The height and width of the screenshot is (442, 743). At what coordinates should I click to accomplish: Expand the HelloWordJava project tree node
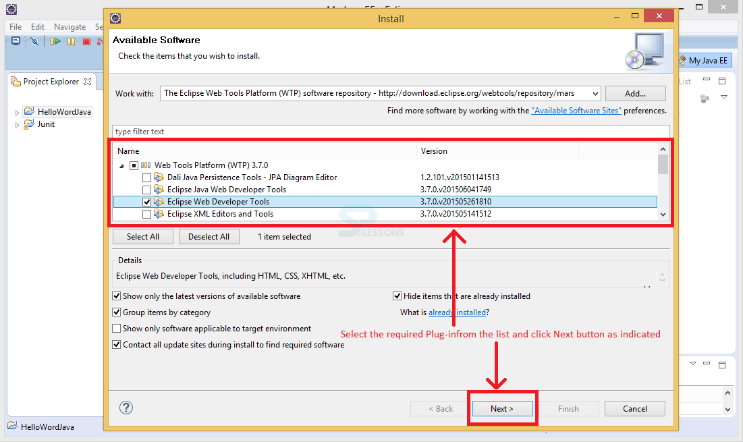point(17,113)
